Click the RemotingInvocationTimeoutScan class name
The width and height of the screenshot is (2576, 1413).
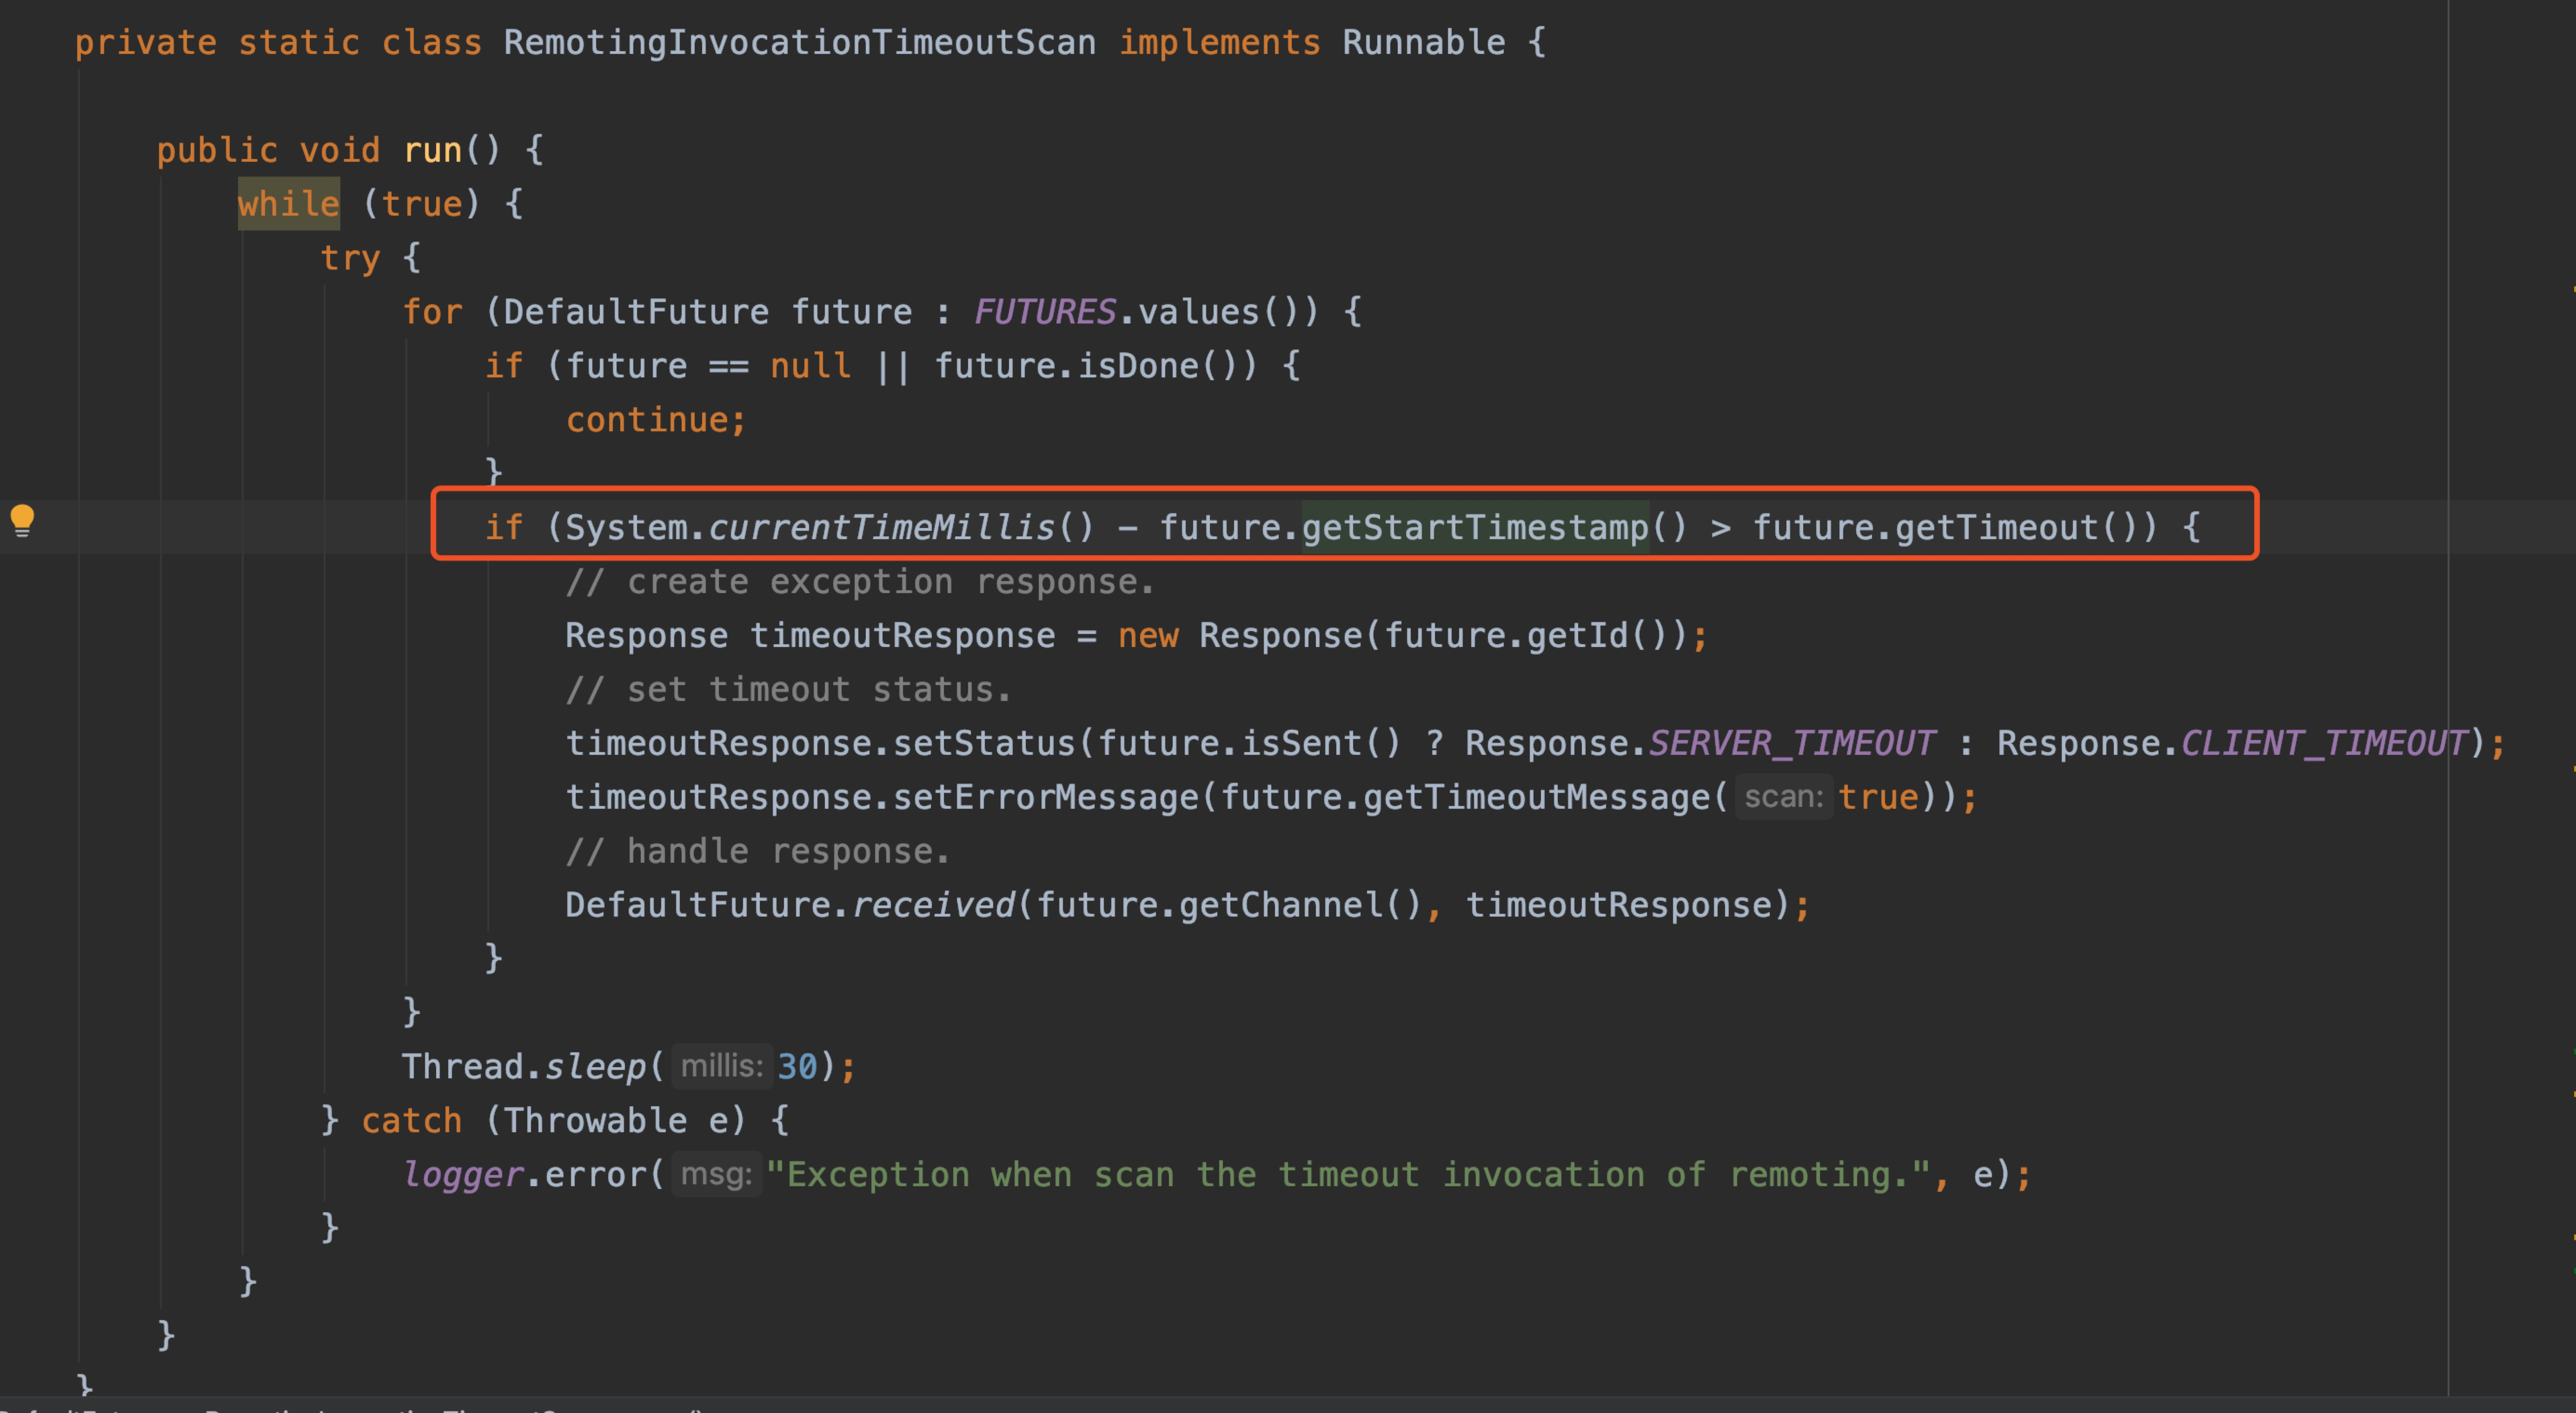pyautogui.click(x=799, y=42)
